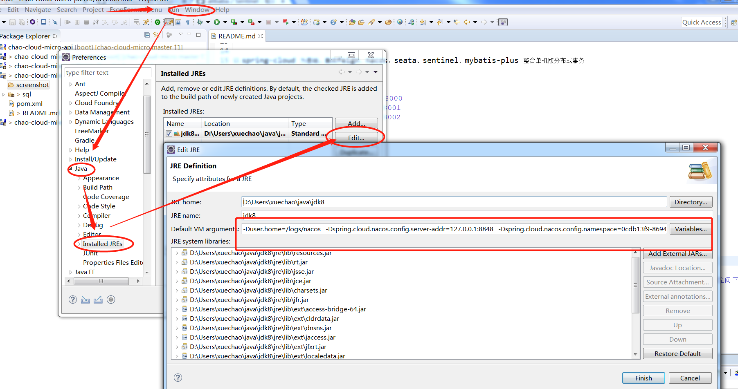Click the JRE home path field

pos(454,202)
